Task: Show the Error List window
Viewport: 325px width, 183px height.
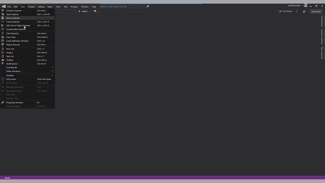Action: click(27, 49)
